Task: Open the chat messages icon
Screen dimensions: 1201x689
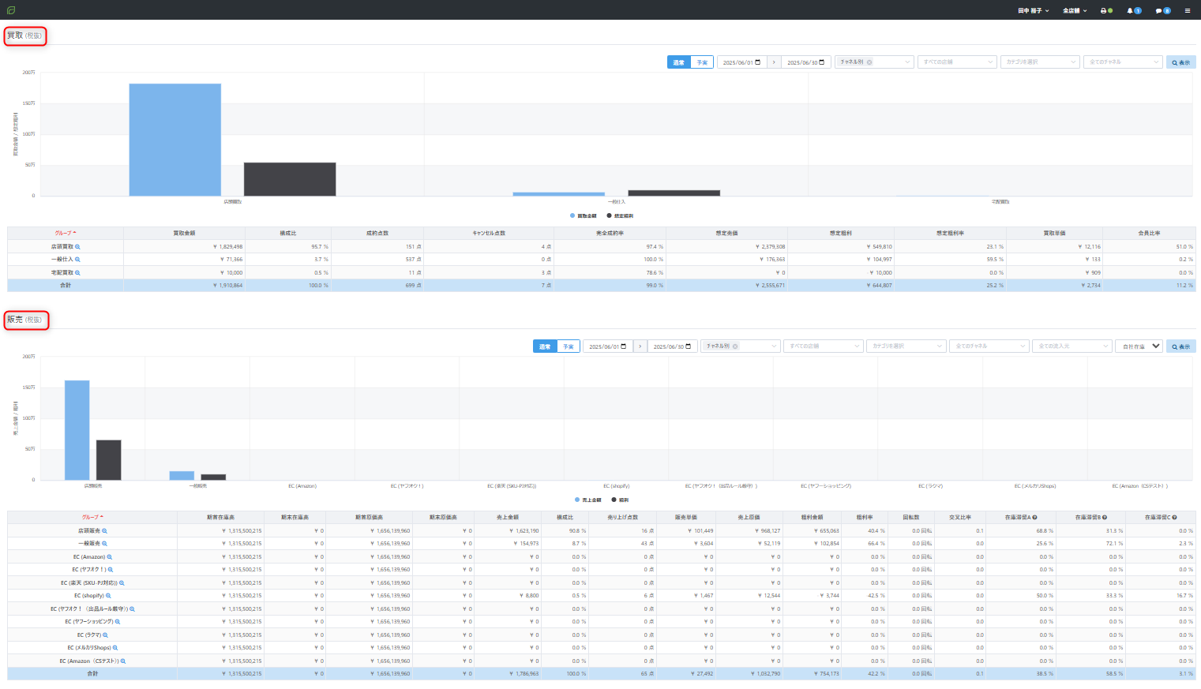Action: pos(1159,10)
